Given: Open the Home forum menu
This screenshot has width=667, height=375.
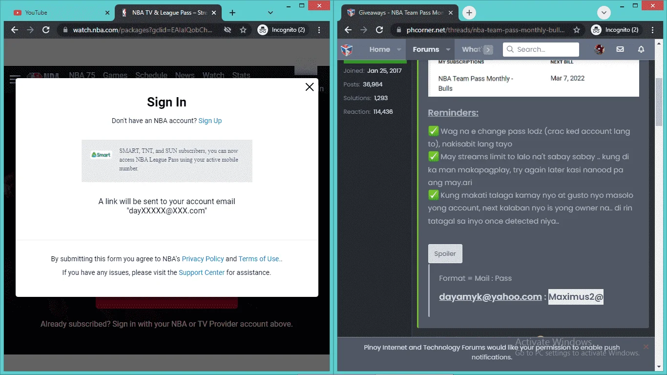Looking at the screenshot, I should (x=380, y=49).
